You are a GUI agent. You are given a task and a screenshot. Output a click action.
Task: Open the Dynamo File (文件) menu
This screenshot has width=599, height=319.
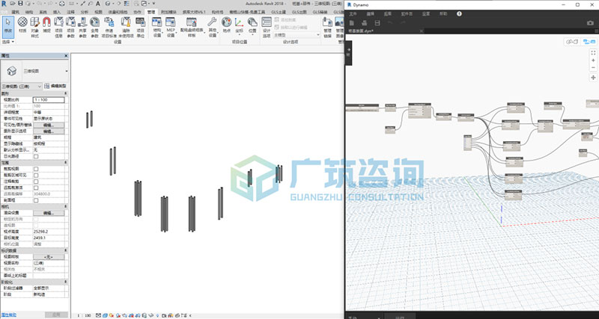point(353,13)
